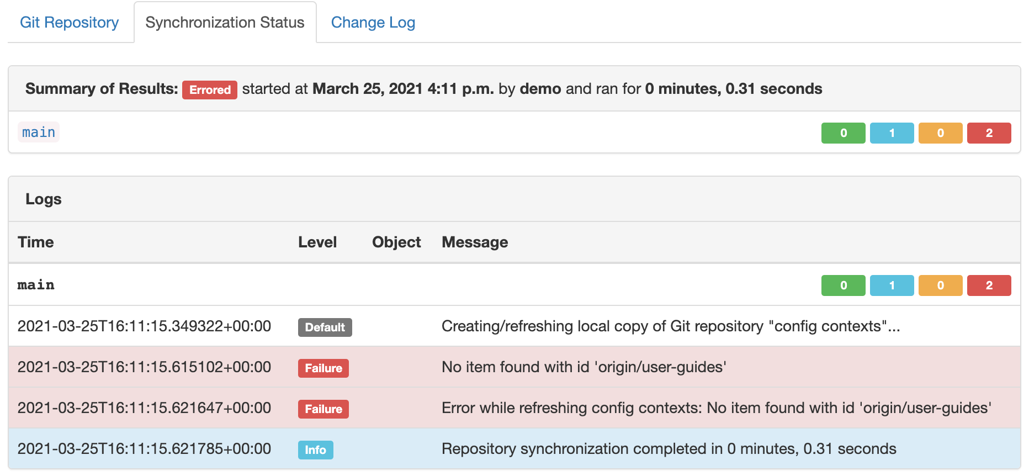
Task: Click the red Errored status badge
Action: tap(210, 89)
